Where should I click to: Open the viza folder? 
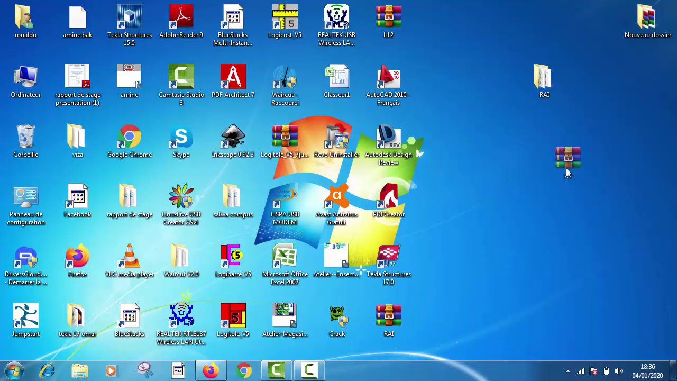coord(77,137)
